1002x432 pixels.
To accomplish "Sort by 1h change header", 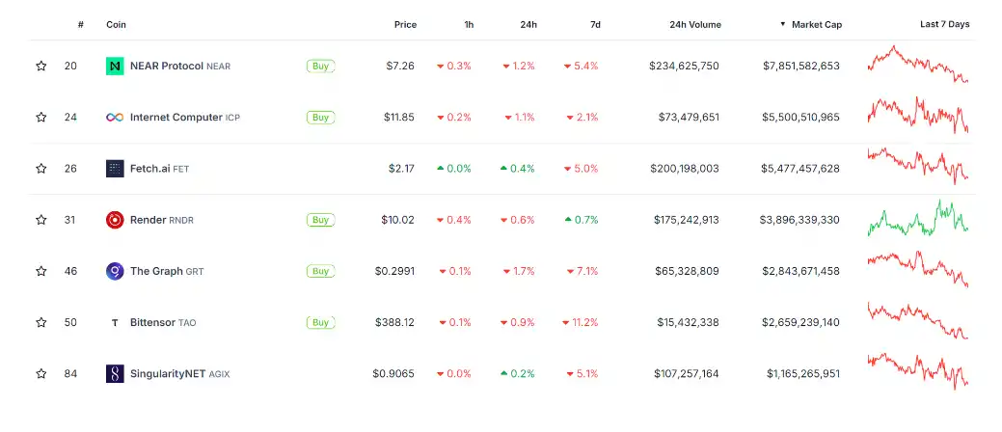I will click(x=469, y=25).
